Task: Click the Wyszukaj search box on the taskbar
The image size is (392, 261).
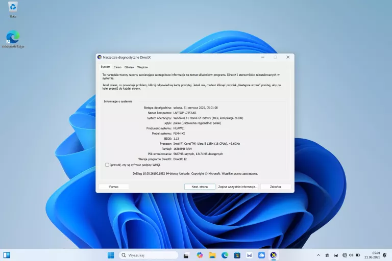Action: tap(149, 255)
